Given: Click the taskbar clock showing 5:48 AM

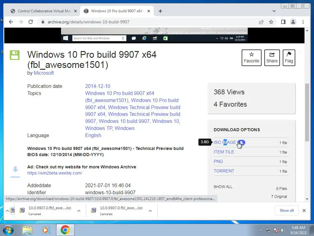Looking at the screenshot, I should pos(298,230).
